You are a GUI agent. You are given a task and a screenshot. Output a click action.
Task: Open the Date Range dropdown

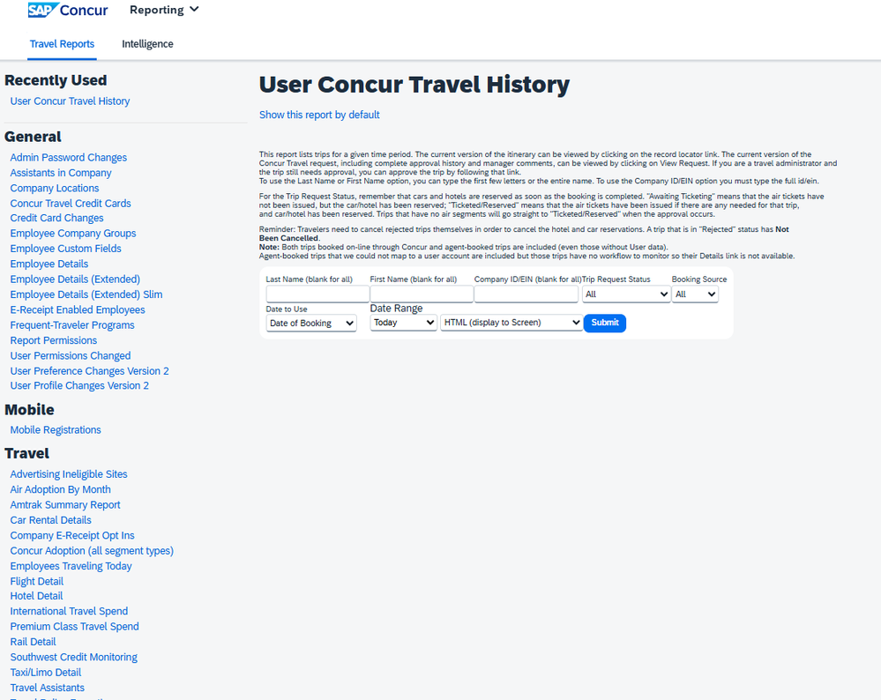click(403, 323)
